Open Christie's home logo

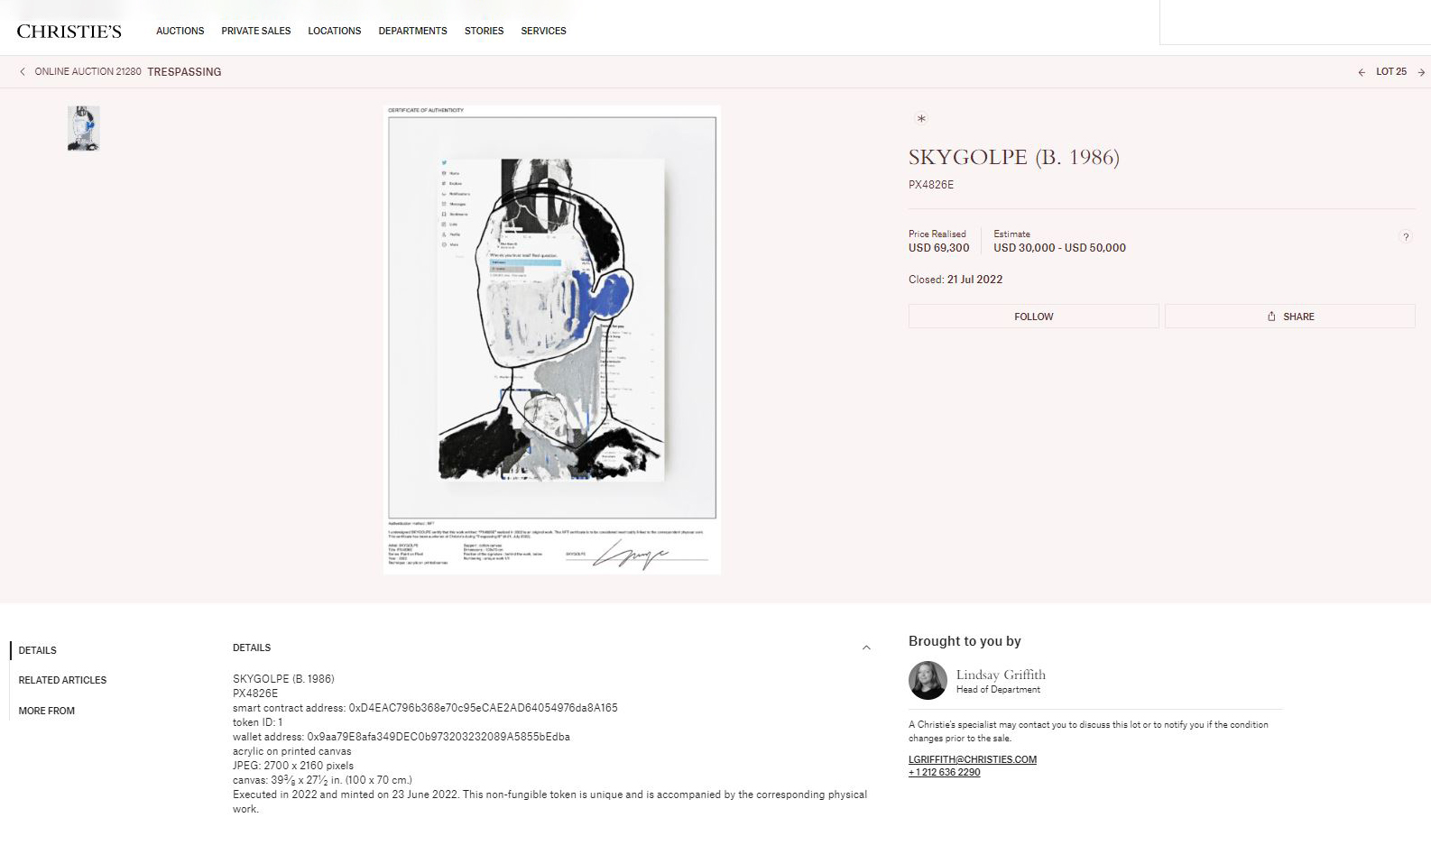tap(69, 31)
